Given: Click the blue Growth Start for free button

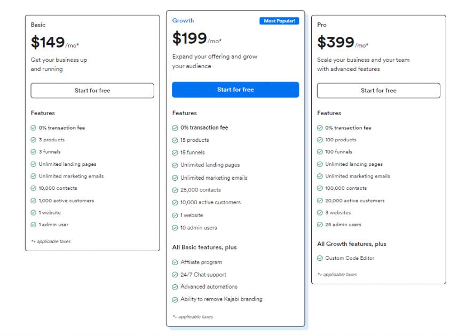Looking at the screenshot, I should click(x=235, y=90).
